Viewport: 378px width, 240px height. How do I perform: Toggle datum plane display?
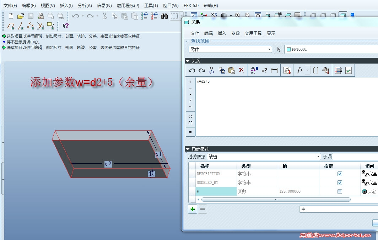[11, 26]
